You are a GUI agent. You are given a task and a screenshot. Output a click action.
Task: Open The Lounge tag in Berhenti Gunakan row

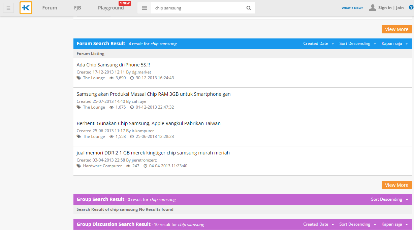click(94, 137)
